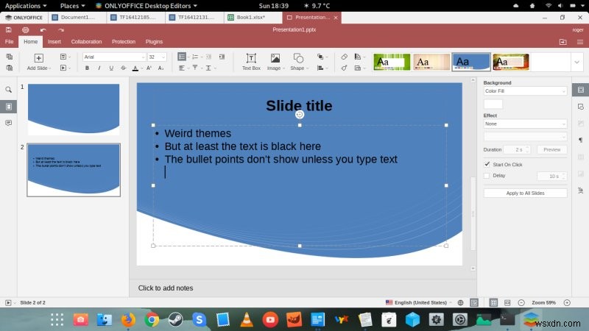This screenshot has height=331, width=589.
Task: Switch to the Collaboration tab
Action: tap(86, 42)
